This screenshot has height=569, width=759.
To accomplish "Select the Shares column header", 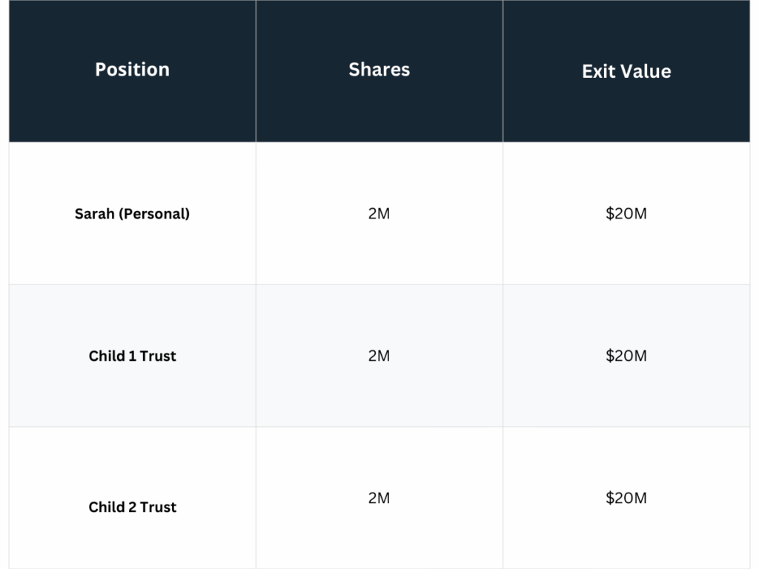I will (379, 70).
